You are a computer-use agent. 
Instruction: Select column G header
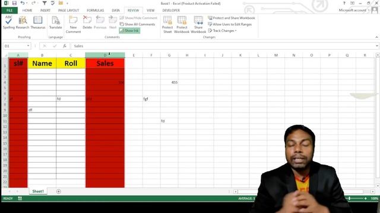coord(169,55)
